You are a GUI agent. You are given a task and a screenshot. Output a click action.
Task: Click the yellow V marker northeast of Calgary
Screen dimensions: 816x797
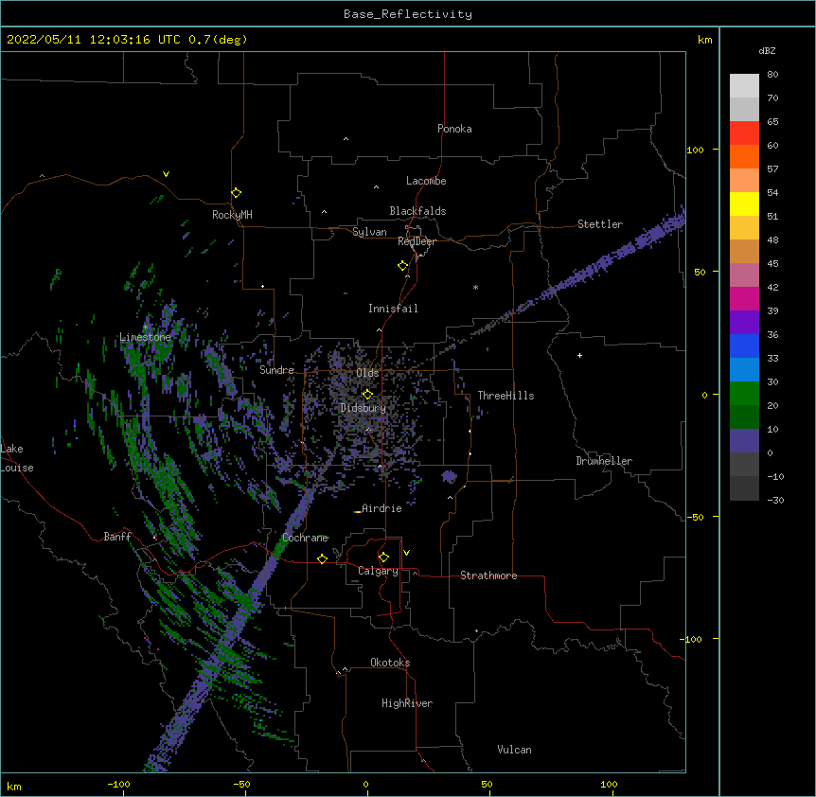point(406,553)
